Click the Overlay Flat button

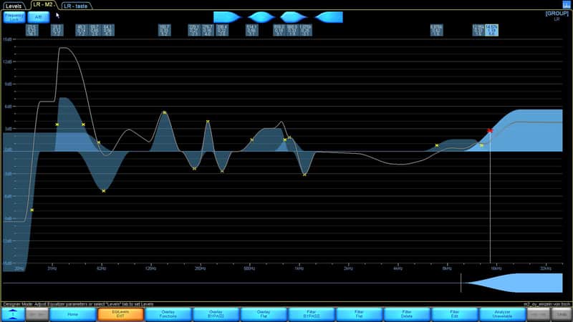tap(264, 314)
